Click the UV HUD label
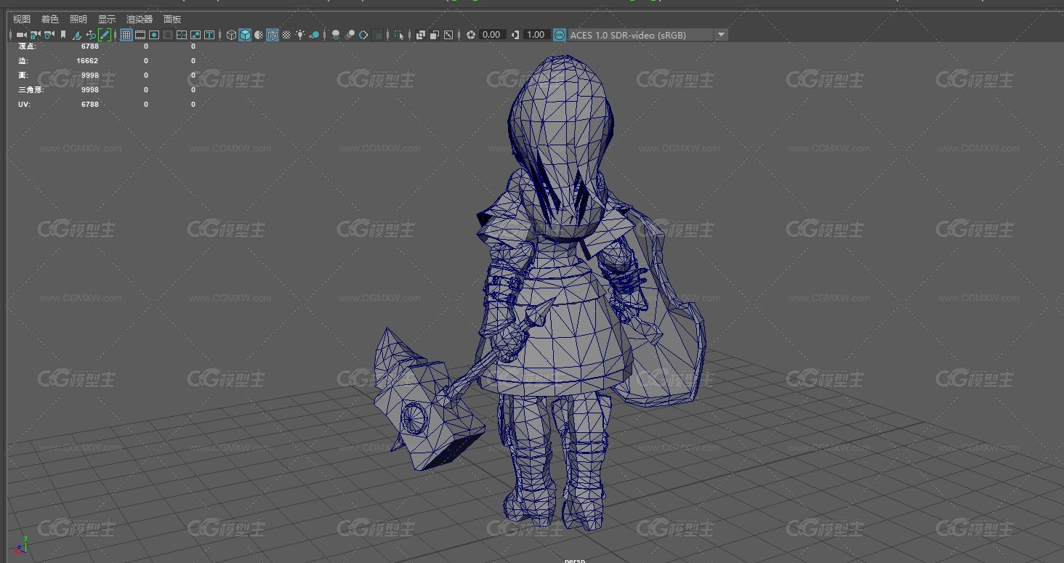This screenshot has height=563, width=1064. pyautogui.click(x=24, y=105)
